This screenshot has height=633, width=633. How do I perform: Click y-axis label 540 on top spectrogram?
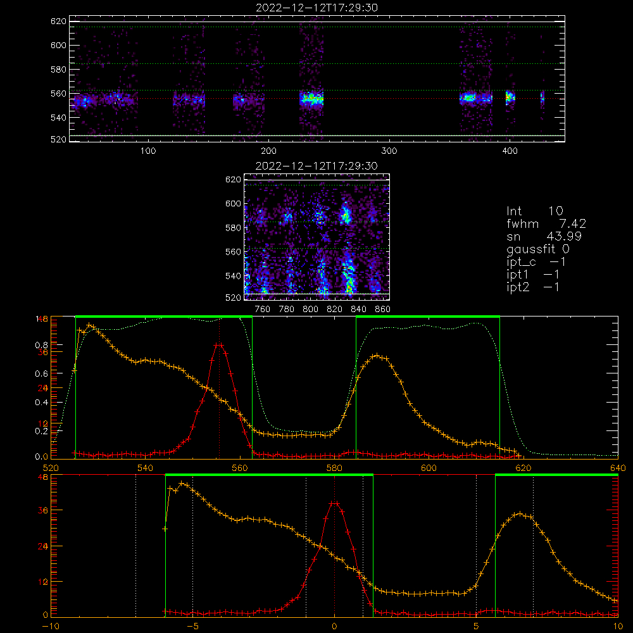tap(58, 118)
